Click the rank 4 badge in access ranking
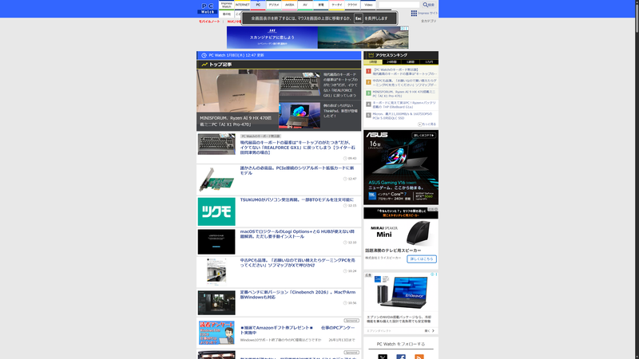 click(368, 105)
